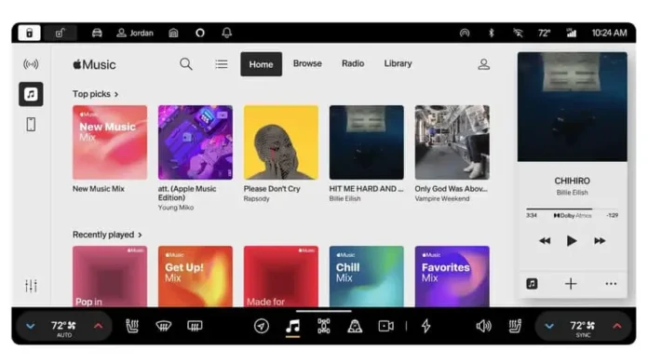The image size is (648, 364).
Task: Seek in the CHIHIRO progress bar
Action: pos(573,209)
